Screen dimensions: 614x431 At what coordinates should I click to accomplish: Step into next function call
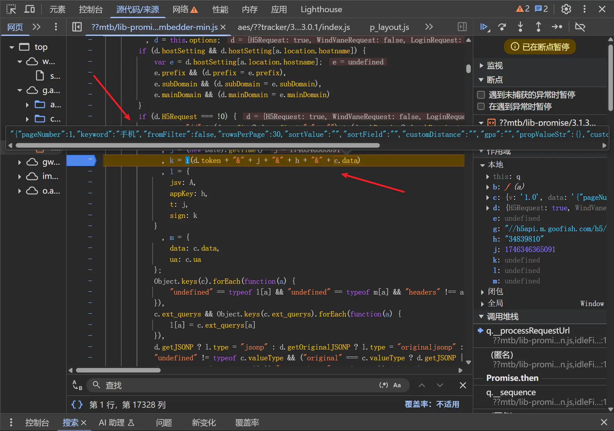520,27
